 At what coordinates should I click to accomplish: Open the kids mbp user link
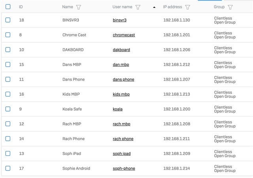121,94
